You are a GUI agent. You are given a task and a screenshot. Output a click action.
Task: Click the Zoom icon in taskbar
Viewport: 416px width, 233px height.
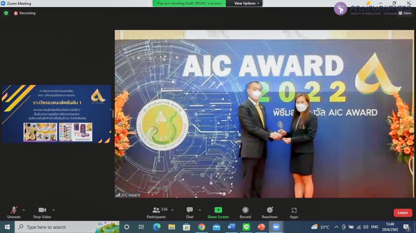[x=276, y=227]
